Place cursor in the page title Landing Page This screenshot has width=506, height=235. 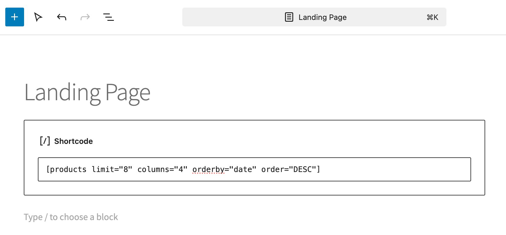tap(87, 92)
